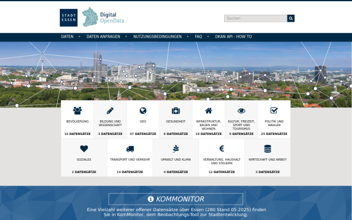This screenshot has height=220, width=352.
Task: Click the Stadt Essen logo
Action: click(x=69, y=18)
